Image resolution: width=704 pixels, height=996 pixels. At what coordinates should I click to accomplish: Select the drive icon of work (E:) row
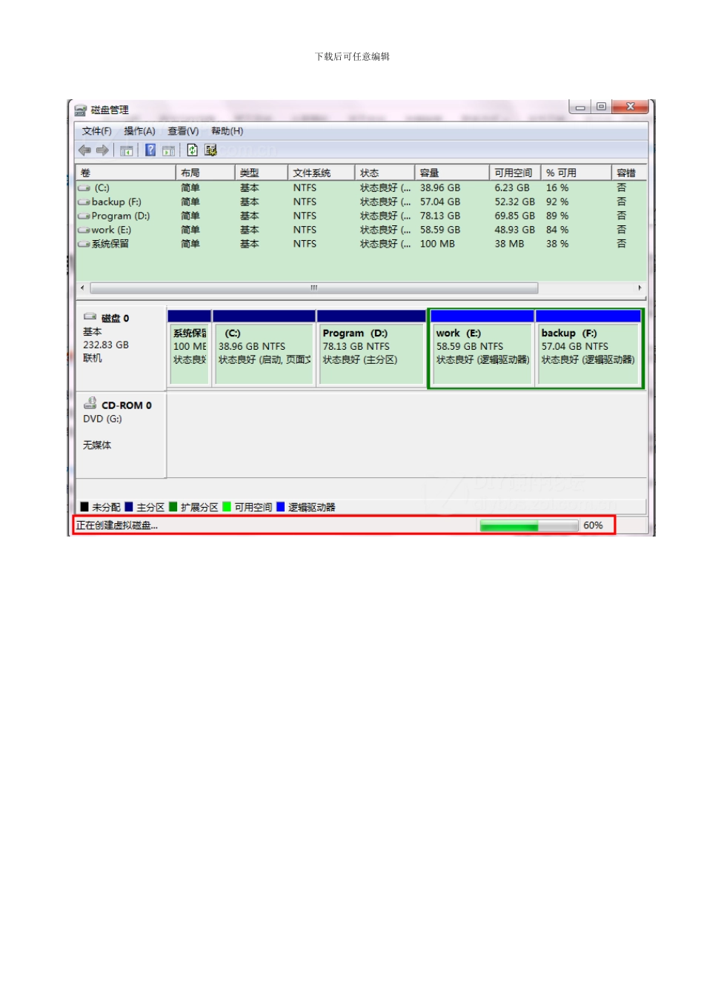[x=84, y=230]
